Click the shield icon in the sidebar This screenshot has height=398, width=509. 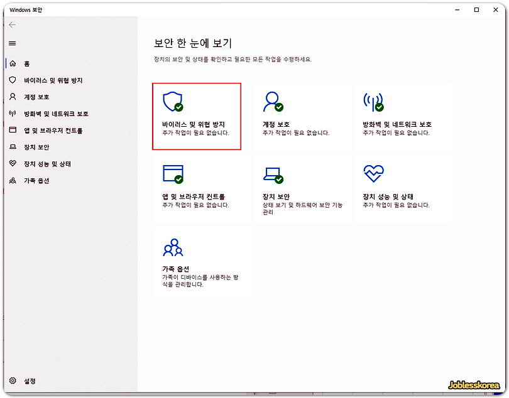coord(13,80)
